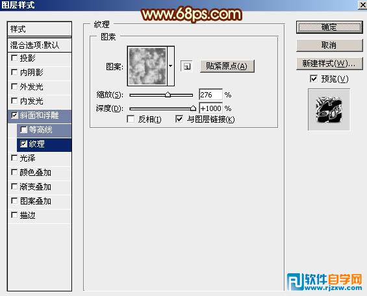The height and width of the screenshot is (296, 367).
Task: Enable the 等高线 contour checkbox
Action: coord(23,130)
